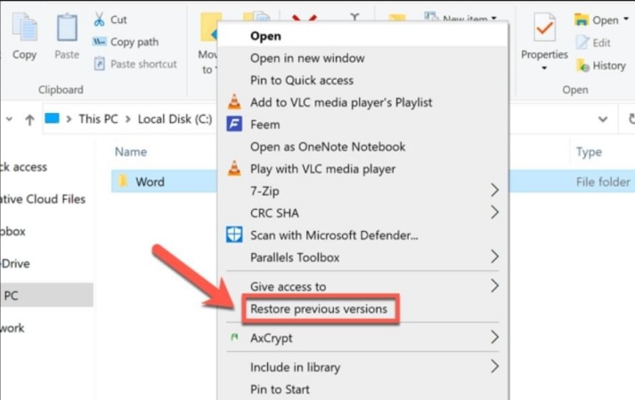
Task: Select Quick access in the sidebar
Action: 23,167
